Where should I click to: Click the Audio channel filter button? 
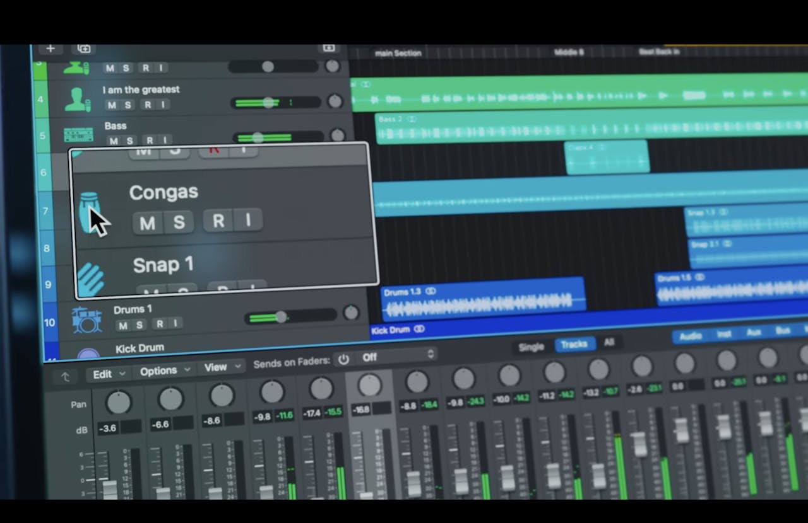click(691, 336)
